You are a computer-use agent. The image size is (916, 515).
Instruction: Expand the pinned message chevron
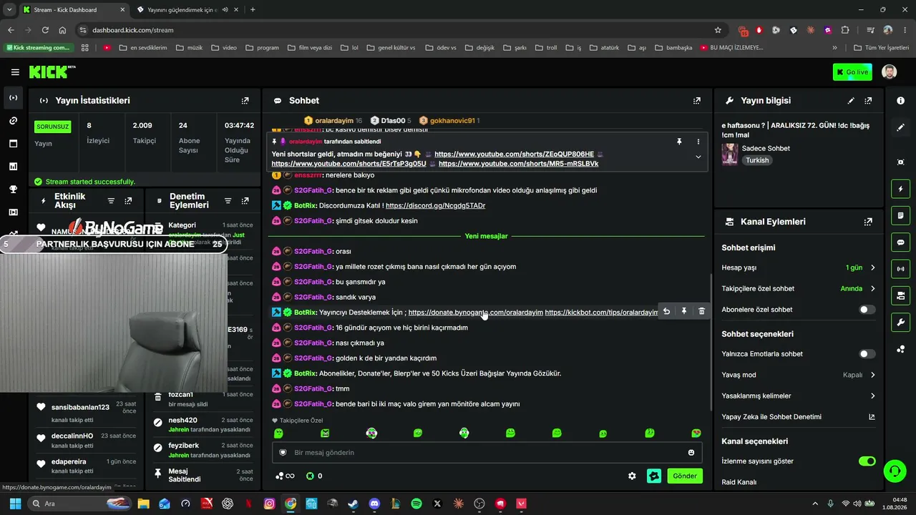tap(698, 157)
